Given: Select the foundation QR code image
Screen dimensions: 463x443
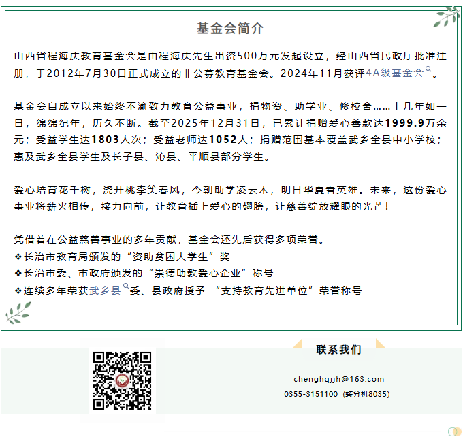Looking at the screenshot, I should [x=122, y=380].
